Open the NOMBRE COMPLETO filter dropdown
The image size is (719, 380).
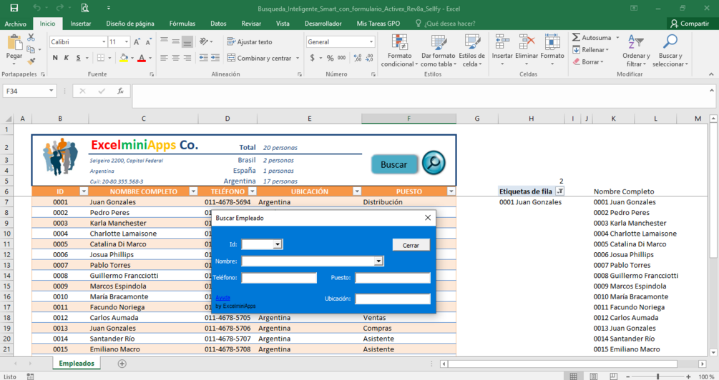click(x=193, y=191)
